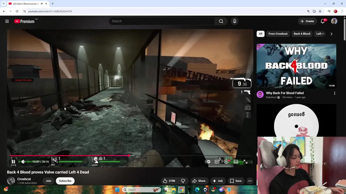The width and height of the screenshot is (346, 194).
Task: Select the From Crowbcat chip
Action: point(278,34)
